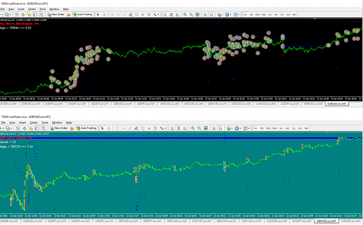Select the horizontal line tool in the EURUSD toolbar
363x225 pixels.
118,15
